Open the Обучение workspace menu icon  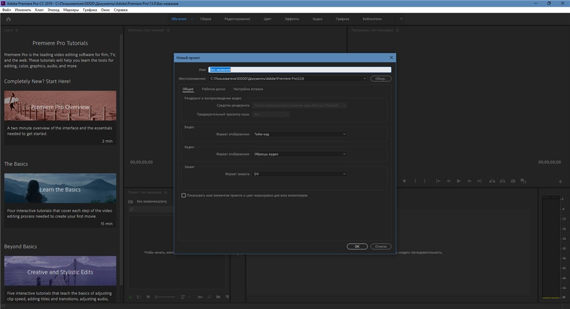tap(192, 19)
